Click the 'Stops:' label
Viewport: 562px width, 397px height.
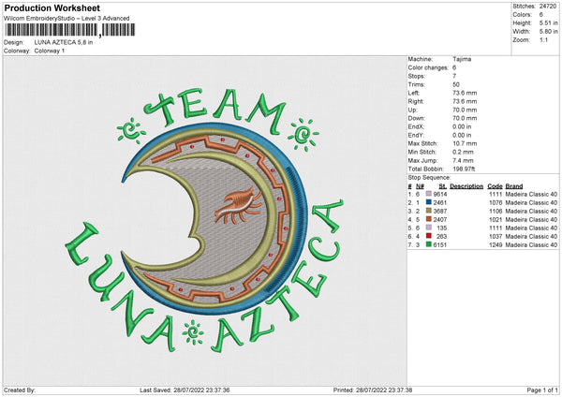click(x=417, y=76)
